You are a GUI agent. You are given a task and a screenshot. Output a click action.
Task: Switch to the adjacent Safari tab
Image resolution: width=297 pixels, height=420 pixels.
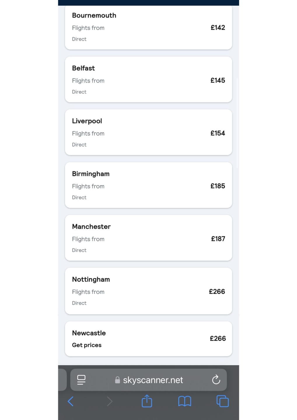click(62, 380)
